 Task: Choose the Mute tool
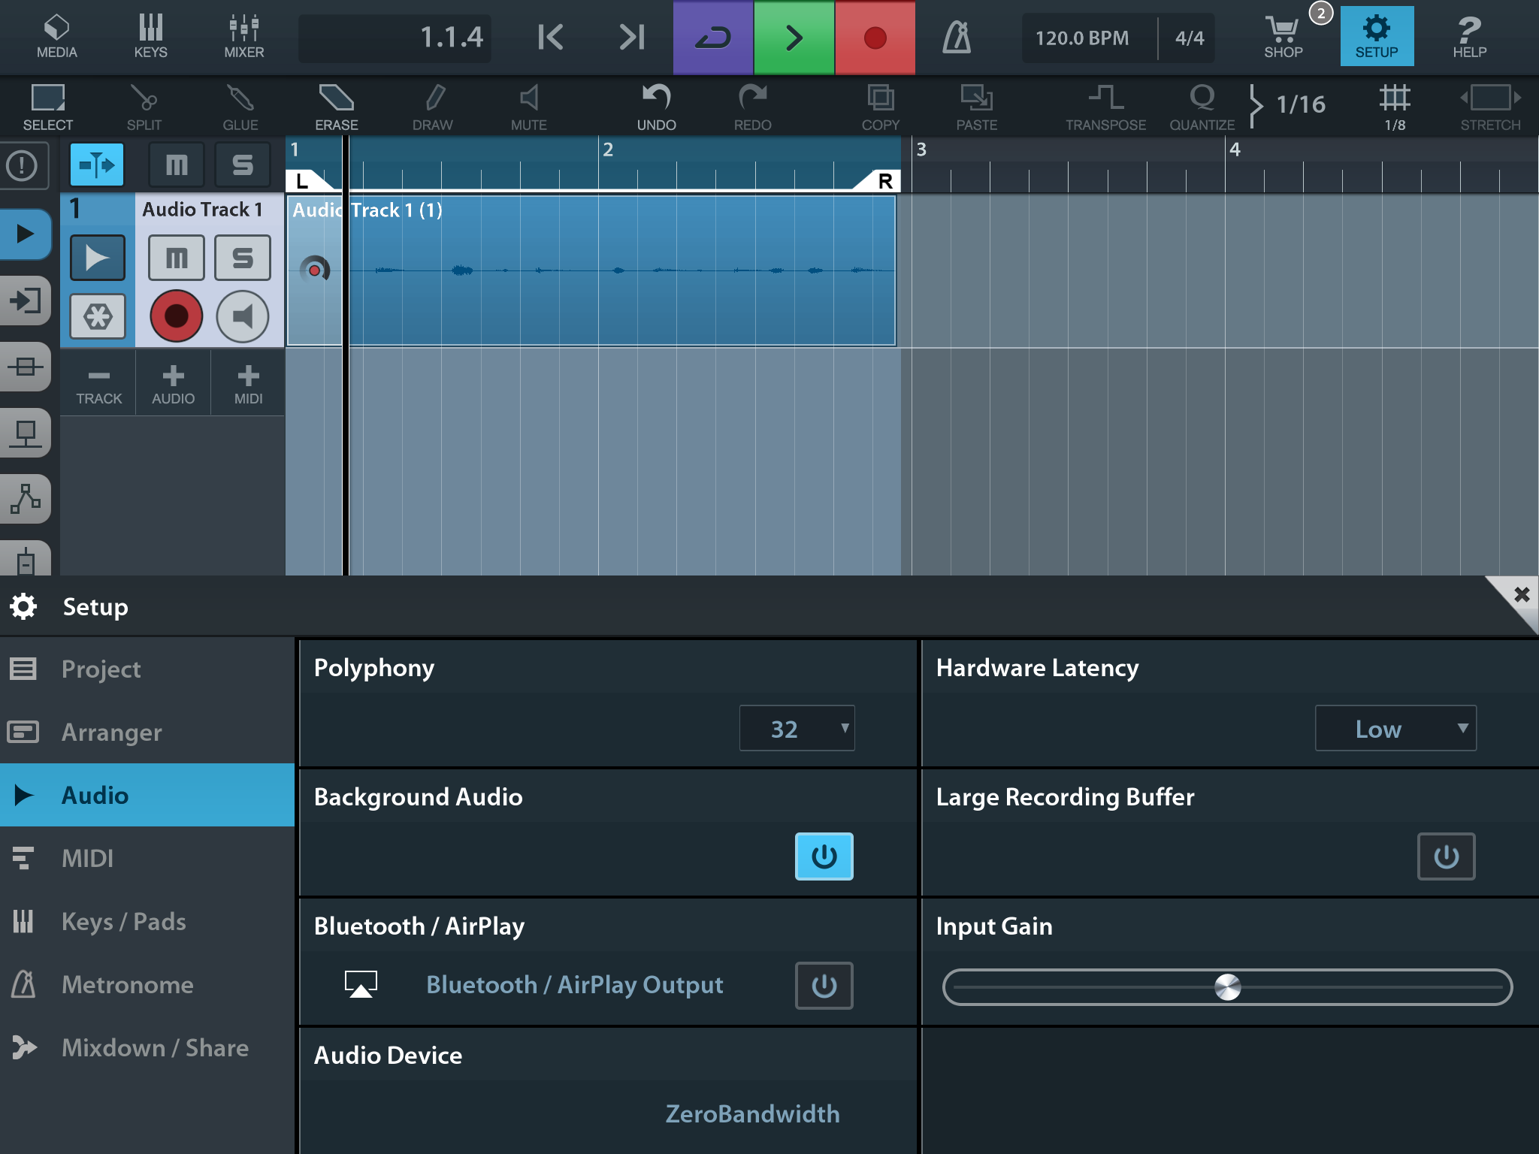(529, 106)
